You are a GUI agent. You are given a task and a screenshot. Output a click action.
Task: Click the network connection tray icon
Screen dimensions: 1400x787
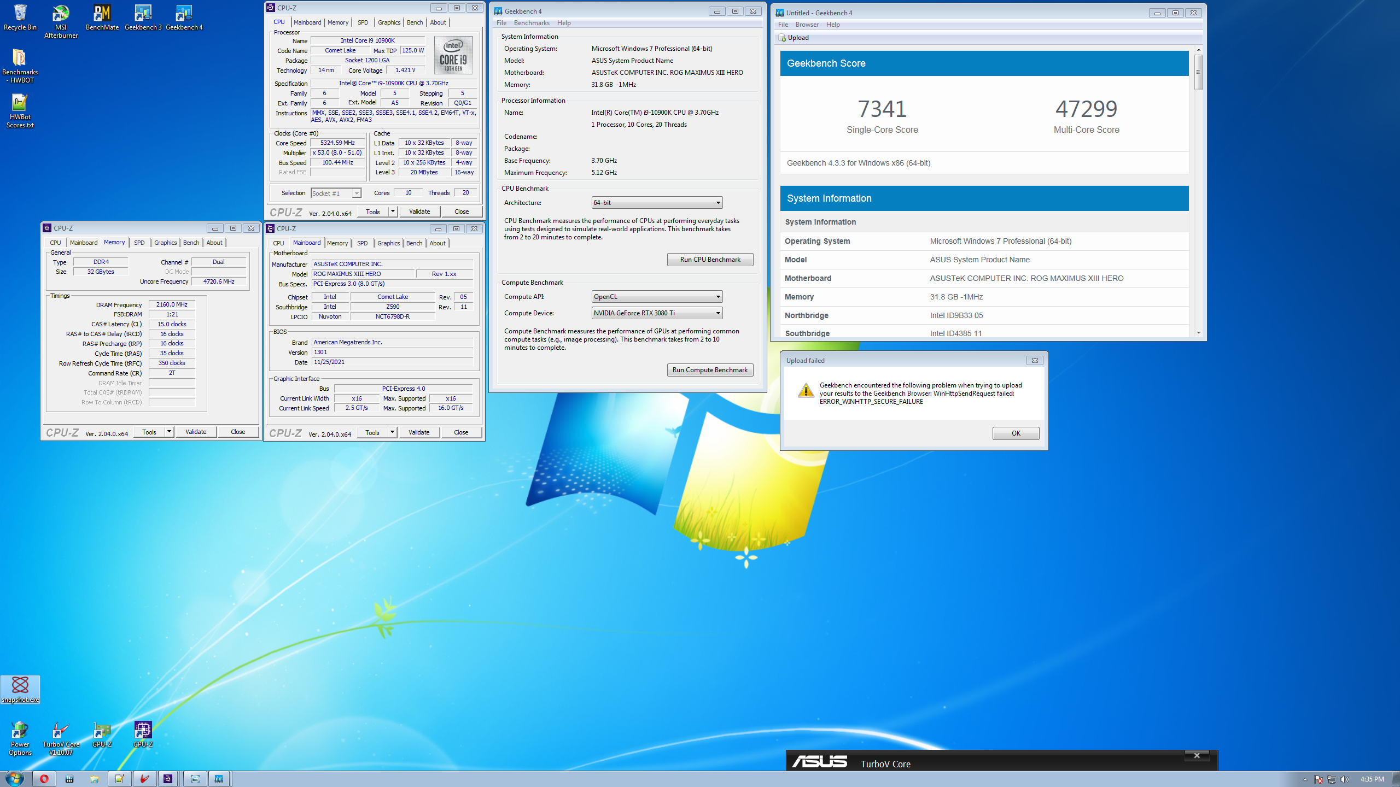tap(1332, 779)
